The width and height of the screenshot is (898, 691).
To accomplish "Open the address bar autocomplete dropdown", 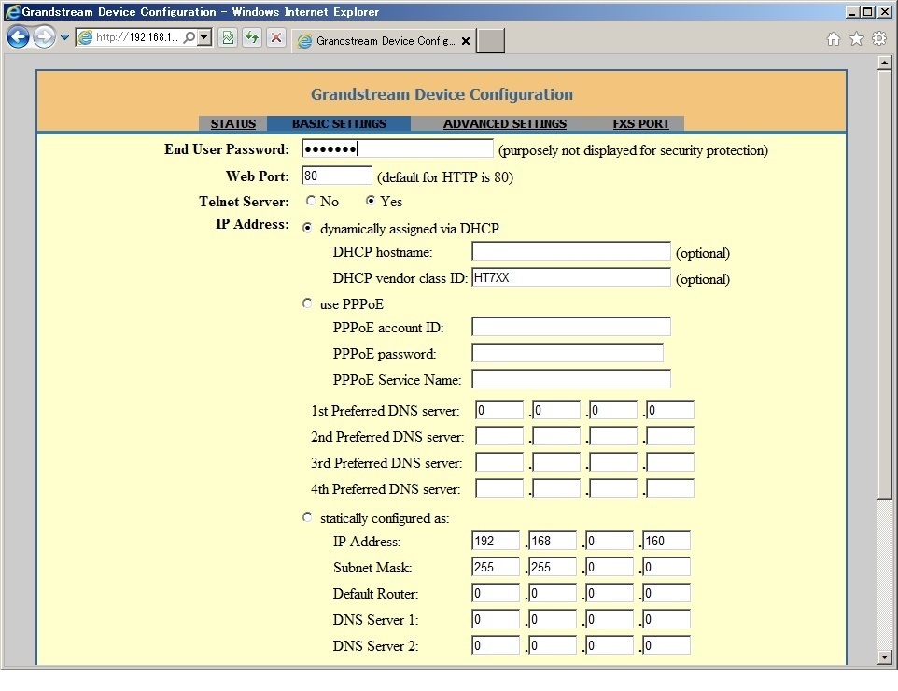I will tap(203, 37).
